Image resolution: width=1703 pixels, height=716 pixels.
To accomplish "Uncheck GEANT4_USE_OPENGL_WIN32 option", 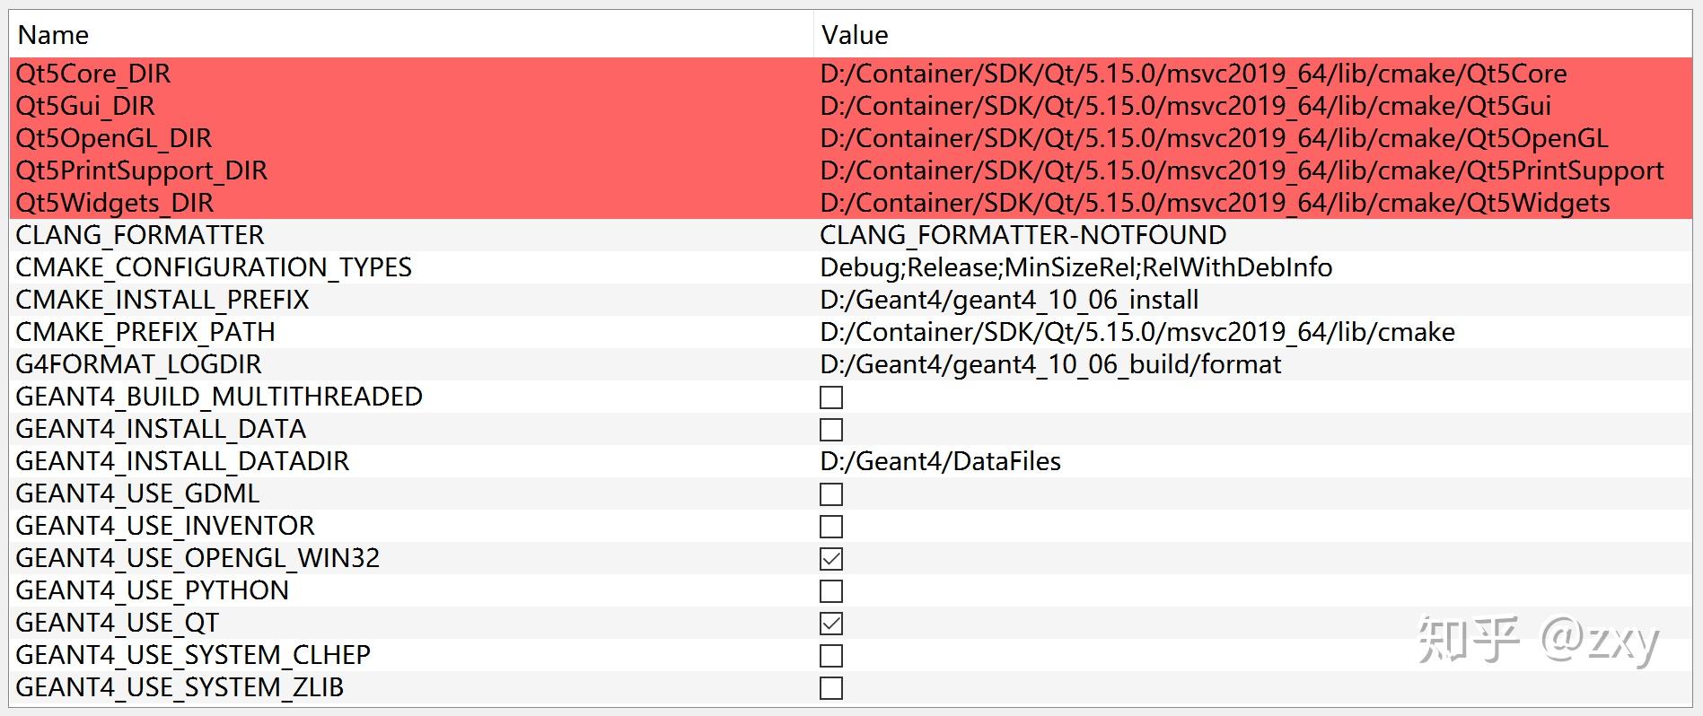I will 831,559.
